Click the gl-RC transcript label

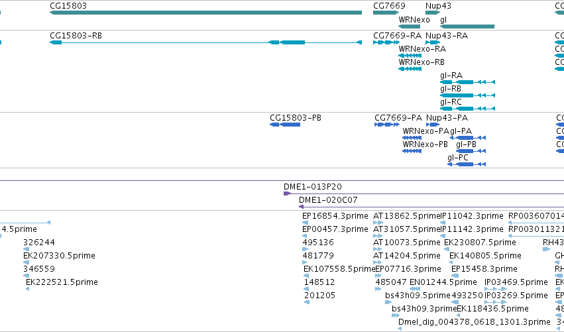pos(451,102)
